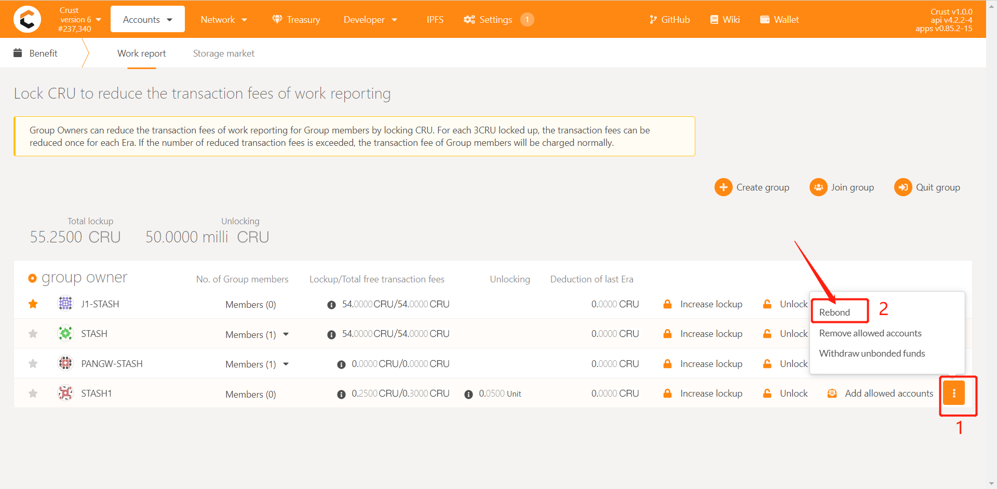Click the Crust logo icon
Screen dimensions: 997x489
27,20
